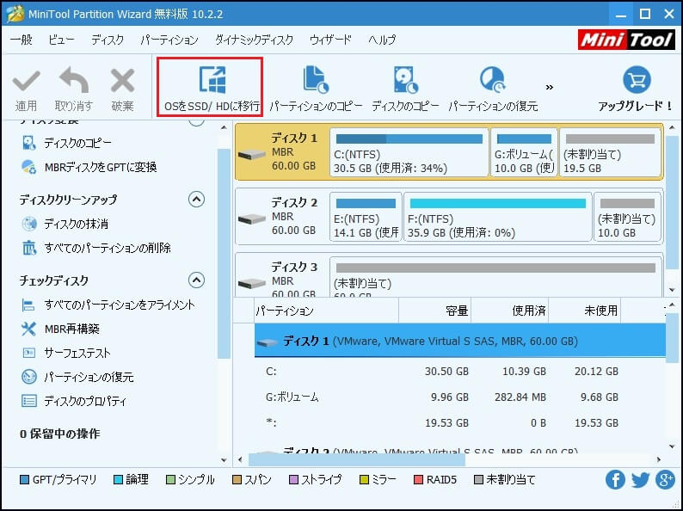Select ディスクのコピー in the left sidebar

pos(67,143)
